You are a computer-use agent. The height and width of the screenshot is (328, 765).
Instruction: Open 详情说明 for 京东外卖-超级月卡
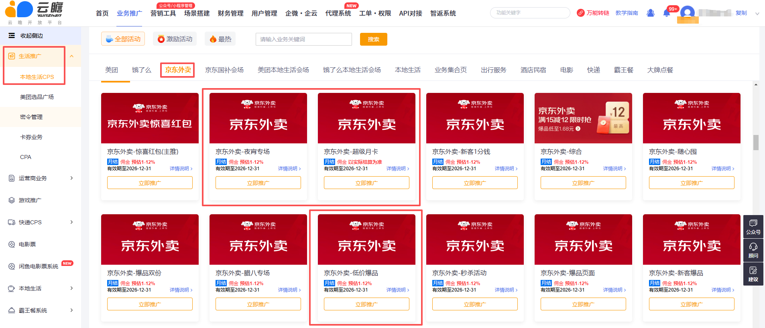[x=398, y=169]
